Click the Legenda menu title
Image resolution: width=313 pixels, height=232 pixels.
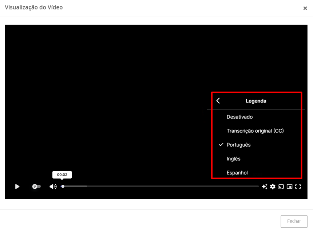(x=256, y=101)
